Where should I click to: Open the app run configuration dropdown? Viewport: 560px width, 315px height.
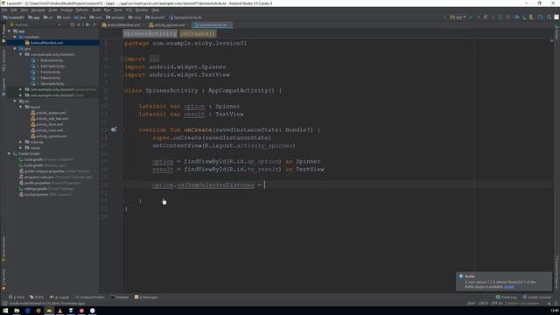[x=458, y=17]
